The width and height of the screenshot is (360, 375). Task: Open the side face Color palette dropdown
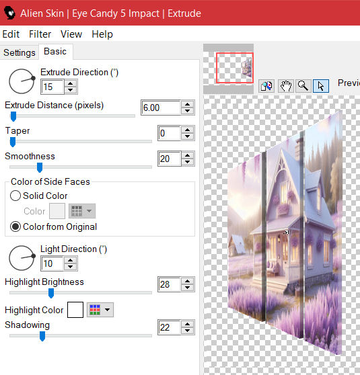(82, 211)
